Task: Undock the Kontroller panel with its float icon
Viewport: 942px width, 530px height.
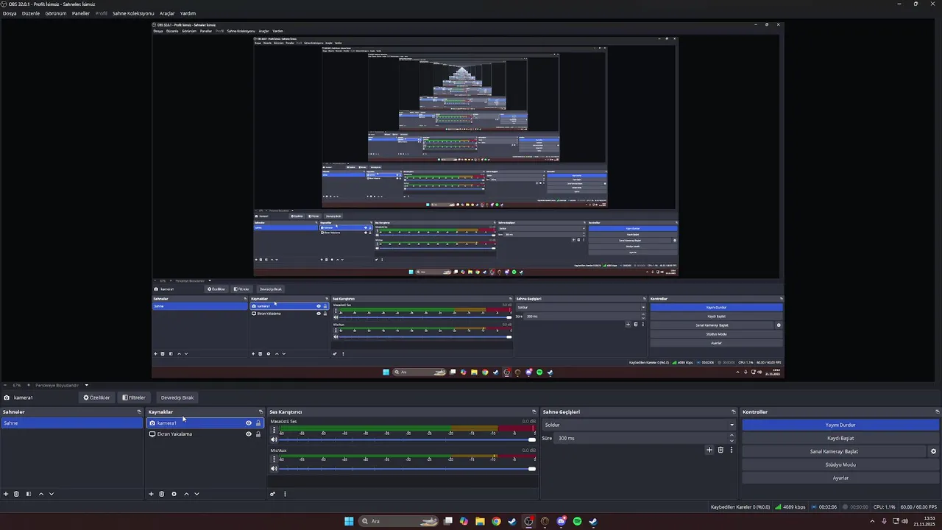Action: pos(937,412)
